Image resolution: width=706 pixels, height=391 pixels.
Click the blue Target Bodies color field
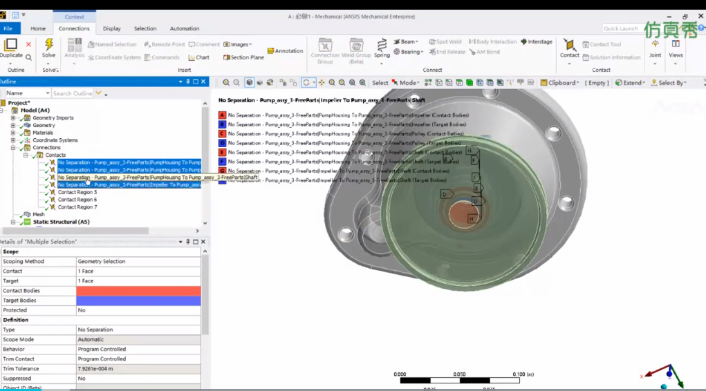[x=138, y=301]
